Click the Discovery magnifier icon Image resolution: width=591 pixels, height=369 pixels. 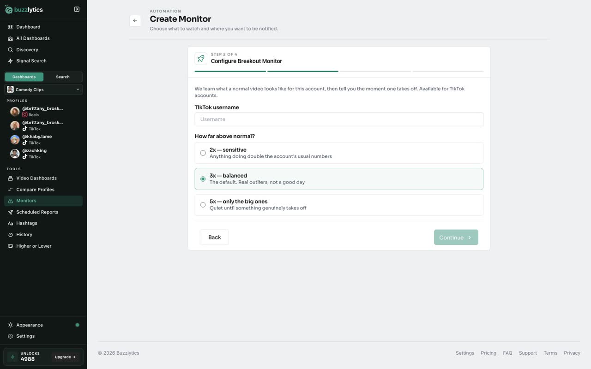tap(10, 50)
